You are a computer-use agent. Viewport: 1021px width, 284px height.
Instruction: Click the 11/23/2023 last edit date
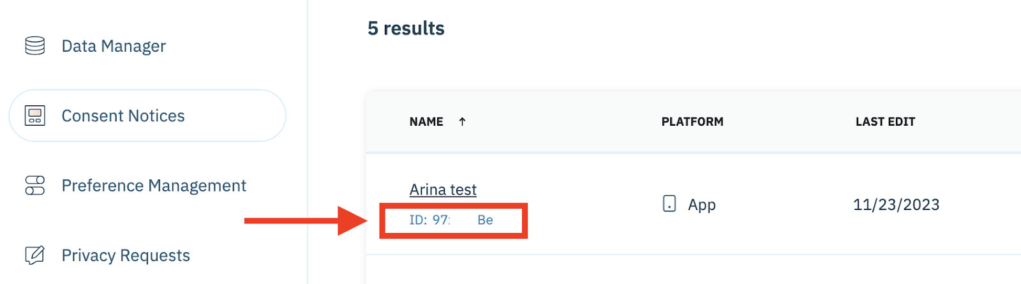tap(896, 205)
